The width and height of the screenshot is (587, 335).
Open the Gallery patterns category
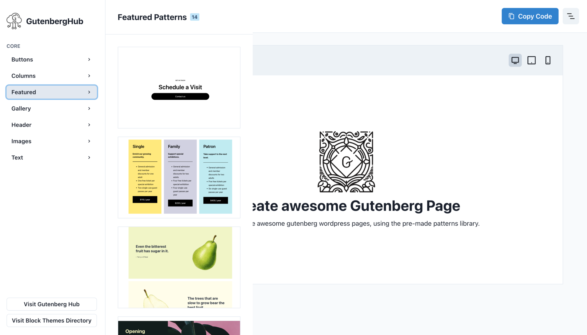(x=52, y=109)
